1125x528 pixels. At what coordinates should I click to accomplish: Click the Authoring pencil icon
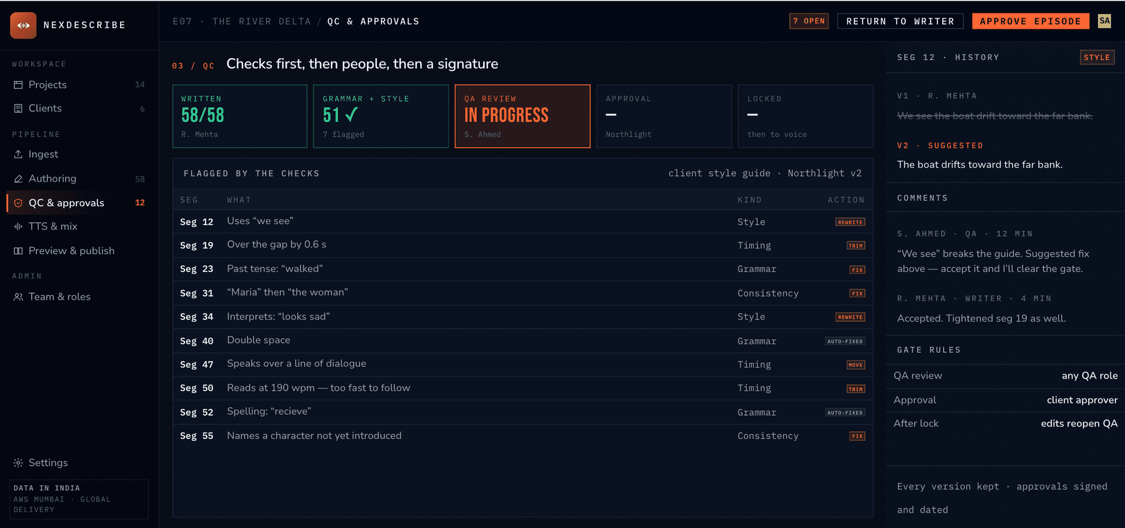[x=18, y=179]
